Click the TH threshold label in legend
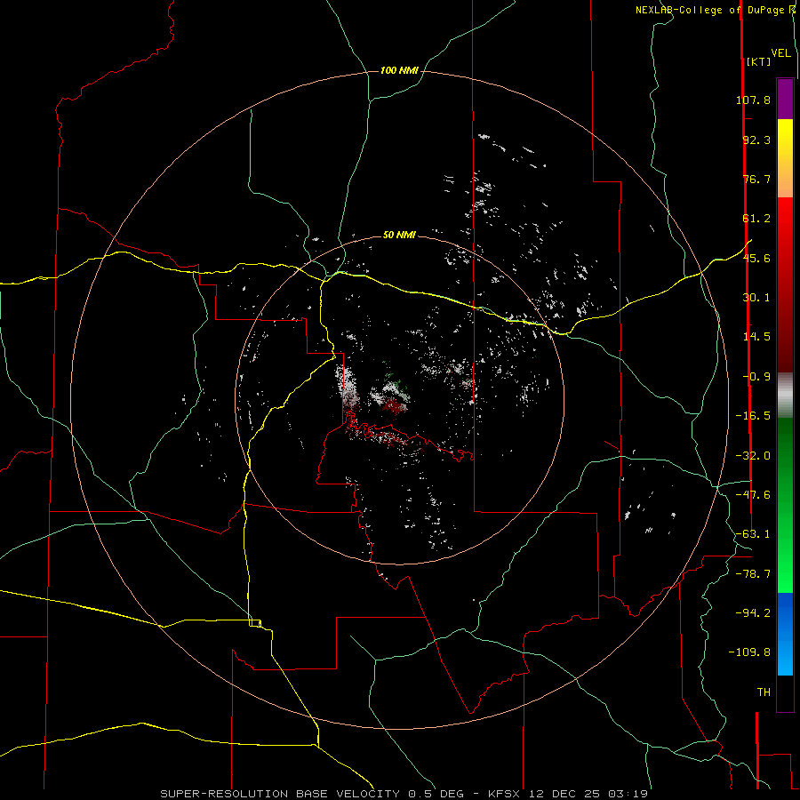 click(x=764, y=692)
